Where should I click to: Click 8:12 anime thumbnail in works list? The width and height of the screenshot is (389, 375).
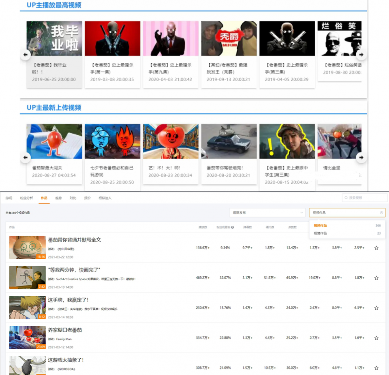(x=27, y=308)
